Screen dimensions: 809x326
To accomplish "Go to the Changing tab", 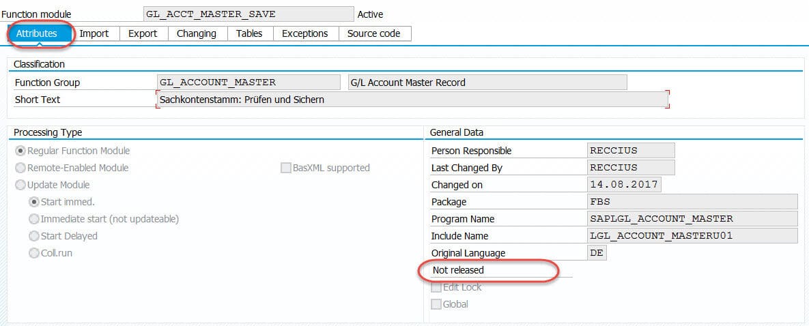I will pos(196,33).
